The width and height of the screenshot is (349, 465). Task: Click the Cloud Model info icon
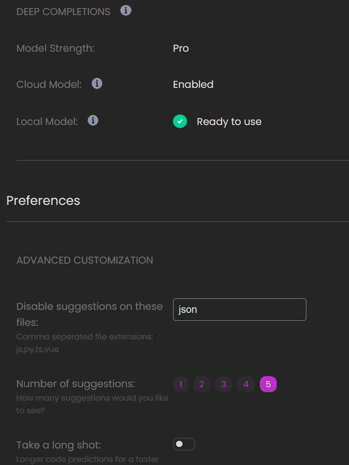(97, 83)
